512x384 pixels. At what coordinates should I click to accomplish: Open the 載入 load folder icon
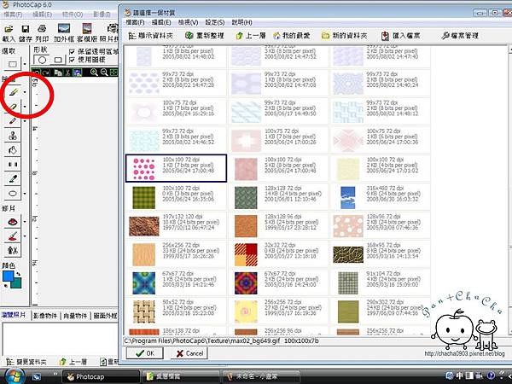[9, 31]
